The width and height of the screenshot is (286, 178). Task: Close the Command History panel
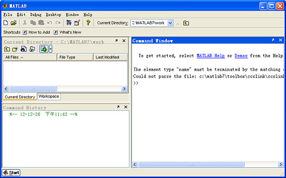[x=126, y=107]
